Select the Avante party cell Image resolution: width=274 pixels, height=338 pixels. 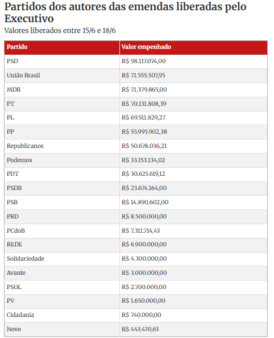(x=62, y=273)
